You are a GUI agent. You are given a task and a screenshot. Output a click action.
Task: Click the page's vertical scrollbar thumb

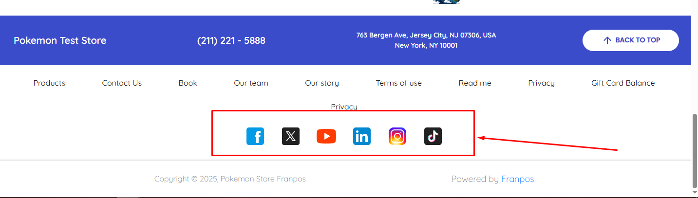(x=695, y=150)
